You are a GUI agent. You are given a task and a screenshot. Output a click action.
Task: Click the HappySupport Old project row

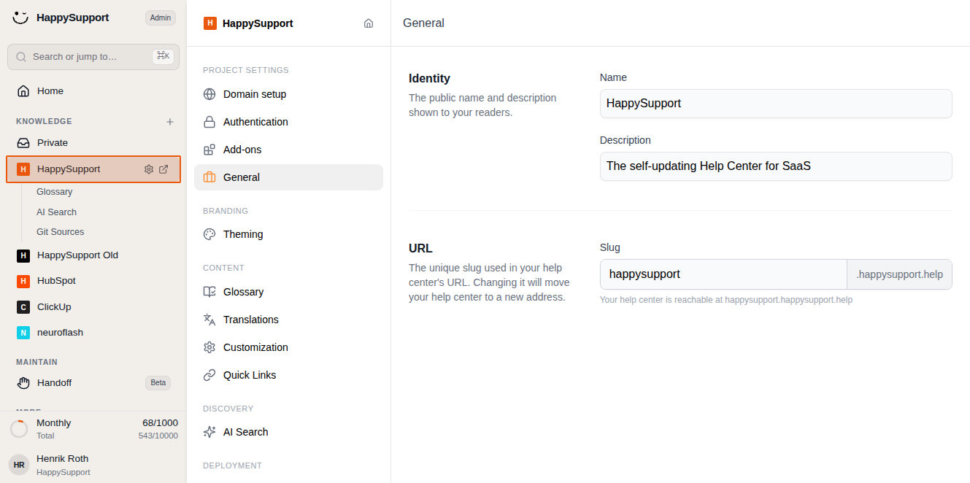coord(93,255)
